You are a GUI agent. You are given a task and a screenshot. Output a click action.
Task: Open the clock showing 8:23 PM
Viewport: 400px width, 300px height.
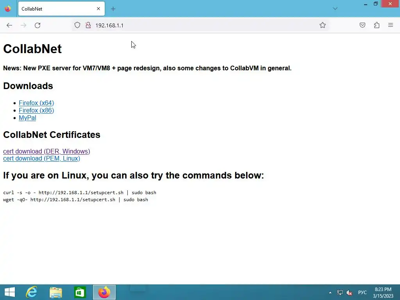383,293
